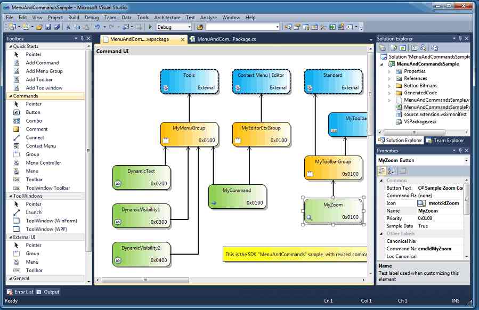Click the Property Pages icon in Properties
The image size is (479, 310).
[403, 171]
